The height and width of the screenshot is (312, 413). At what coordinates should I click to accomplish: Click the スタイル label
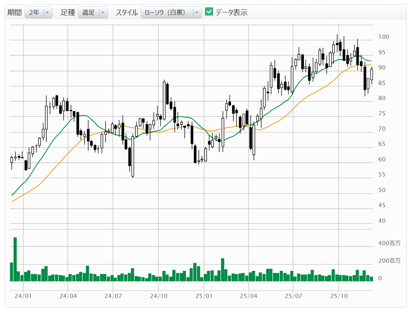pyautogui.click(x=127, y=12)
